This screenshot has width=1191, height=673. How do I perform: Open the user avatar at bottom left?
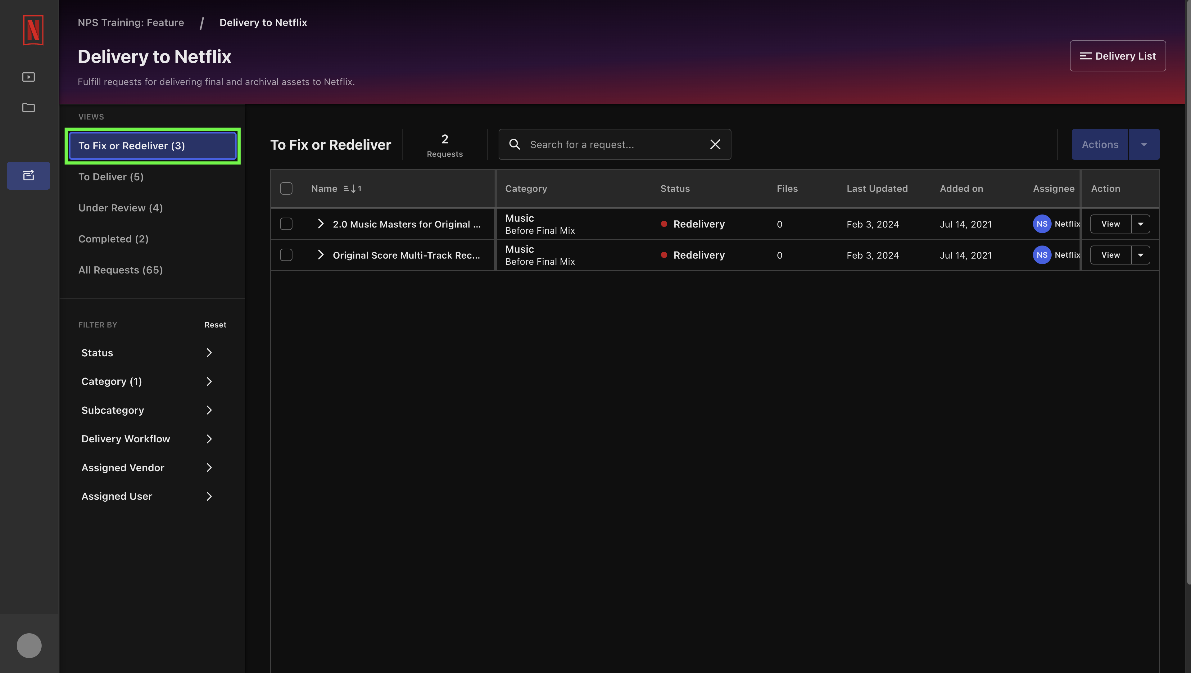(x=29, y=645)
